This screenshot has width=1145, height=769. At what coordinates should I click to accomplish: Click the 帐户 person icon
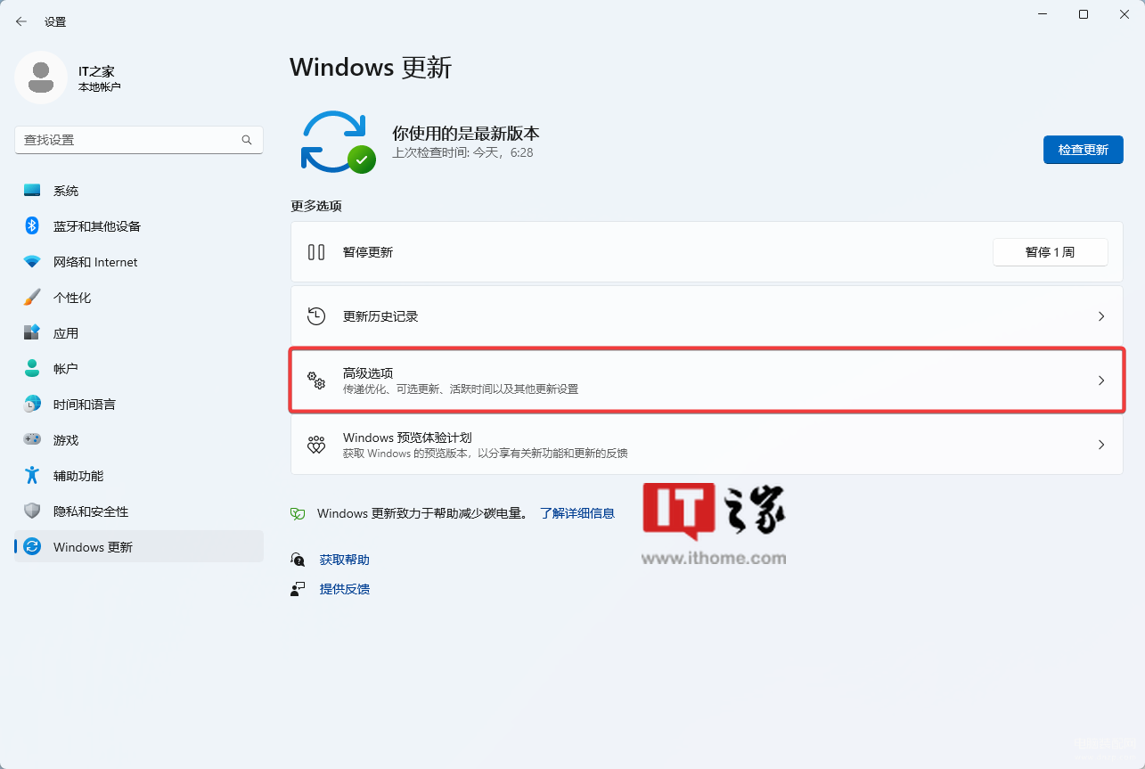pyautogui.click(x=32, y=369)
